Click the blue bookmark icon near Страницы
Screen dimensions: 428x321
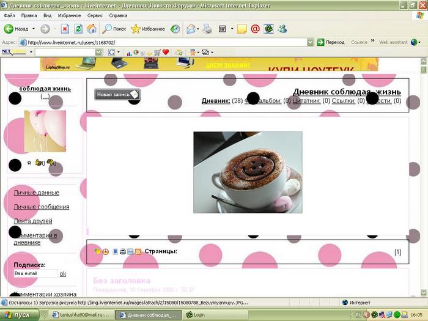point(115,252)
